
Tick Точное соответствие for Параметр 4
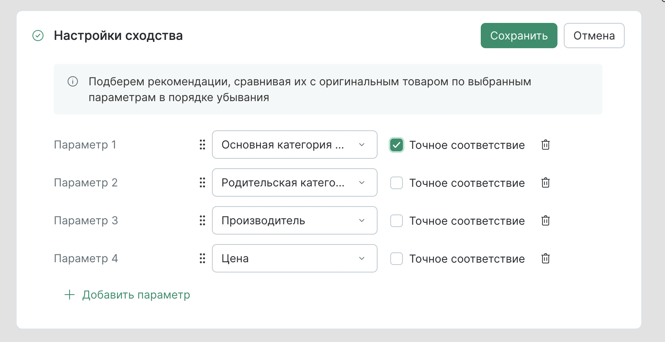(397, 259)
